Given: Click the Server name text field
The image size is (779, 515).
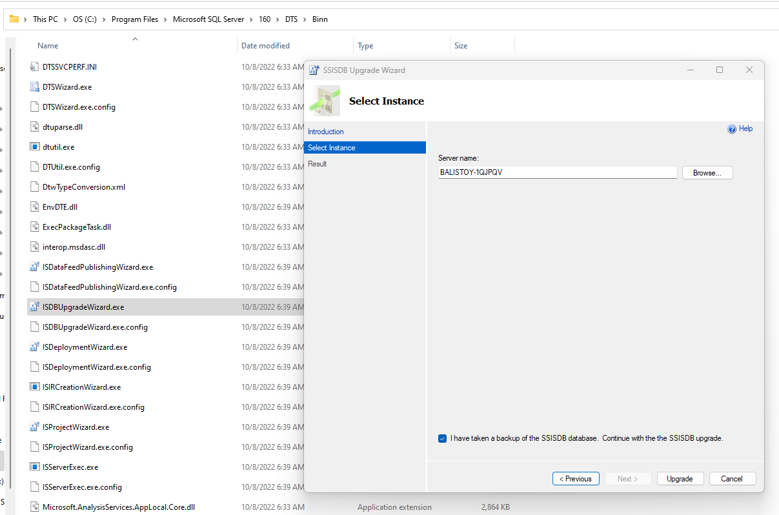Looking at the screenshot, I should (x=557, y=172).
